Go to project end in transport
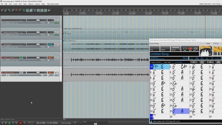This screenshot has height=125, width=222. tap(16, 123)
